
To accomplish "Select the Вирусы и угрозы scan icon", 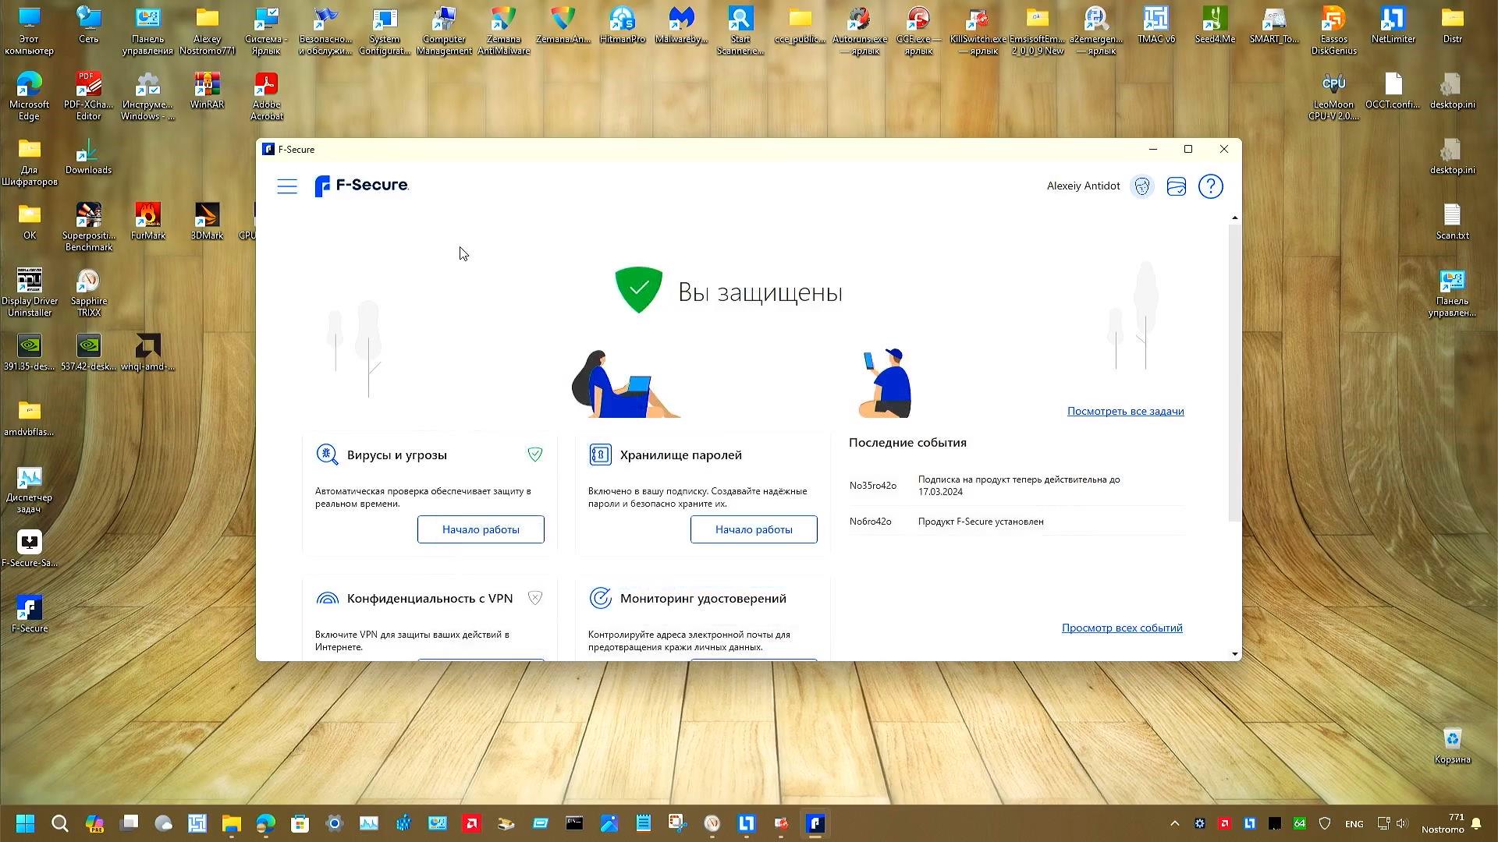I will [x=327, y=455].
